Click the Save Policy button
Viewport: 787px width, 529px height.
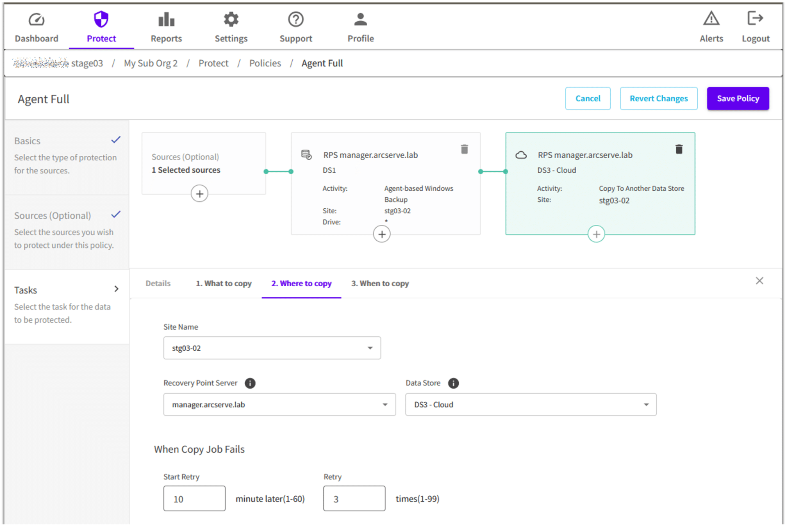[737, 98]
